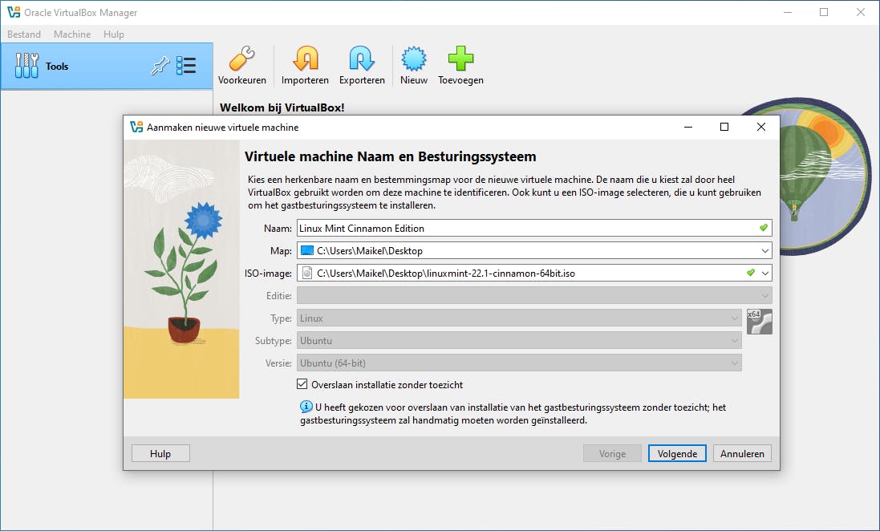Open the Bestand menu
Screen dimensions: 880x531
[24, 34]
